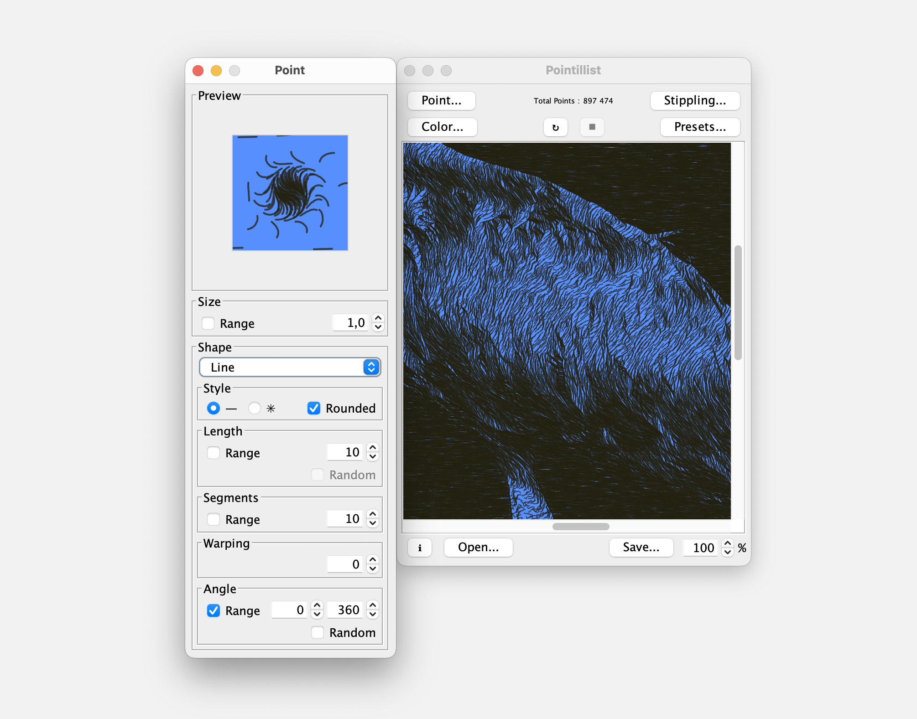Uncheck the Angle Range checkbox
This screenshot has height=719, width=917.
(x=214, y=610)
